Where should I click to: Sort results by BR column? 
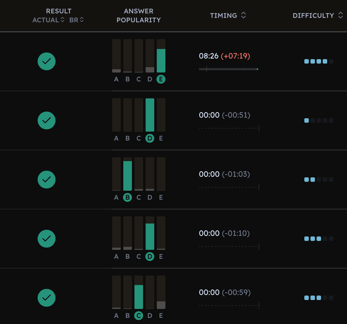76,20
